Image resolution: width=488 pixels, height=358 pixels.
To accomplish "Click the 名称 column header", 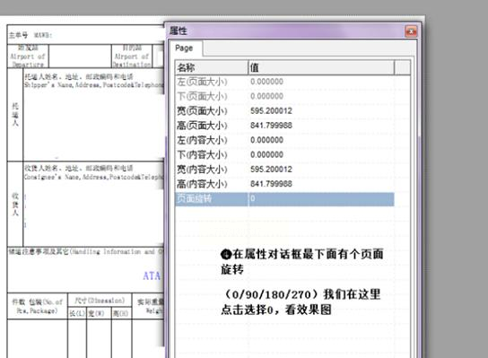I will 212,67.
